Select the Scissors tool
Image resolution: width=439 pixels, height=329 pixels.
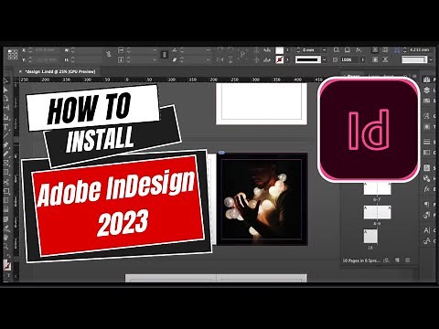click(x=5, y=182)
